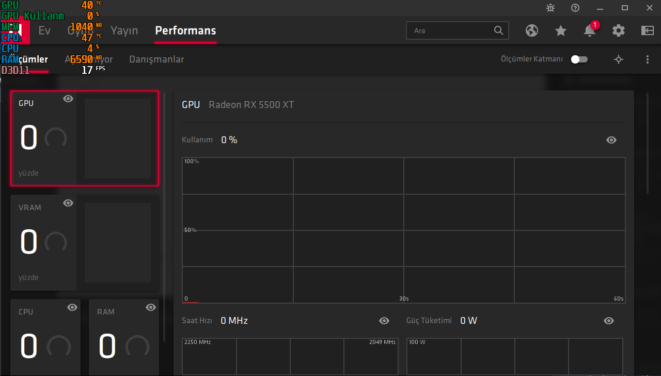The width and height of the screenshot is (661, 376).
Task: Select the RAM metric card
Action: (124, 338)
